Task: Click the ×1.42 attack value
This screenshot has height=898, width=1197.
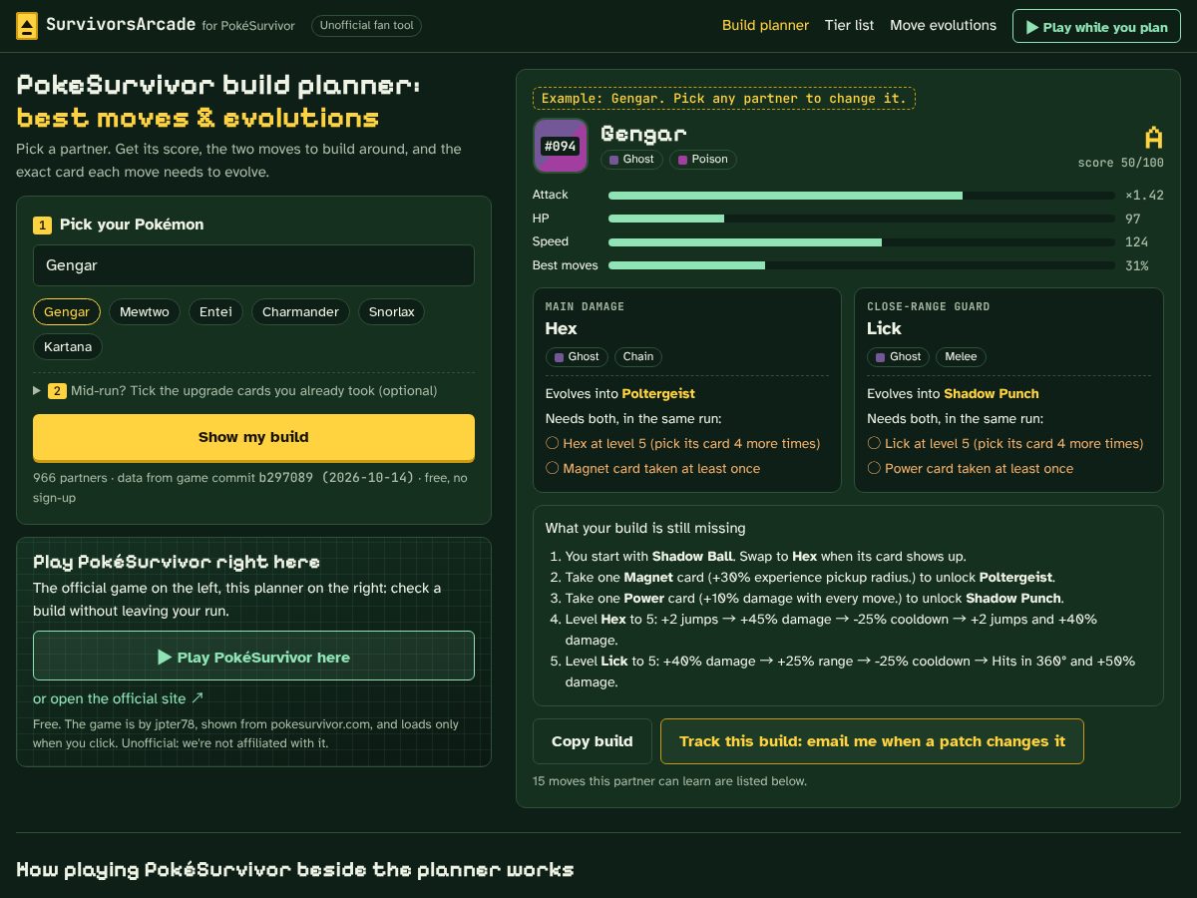Action: click(x=1144, y=196)
